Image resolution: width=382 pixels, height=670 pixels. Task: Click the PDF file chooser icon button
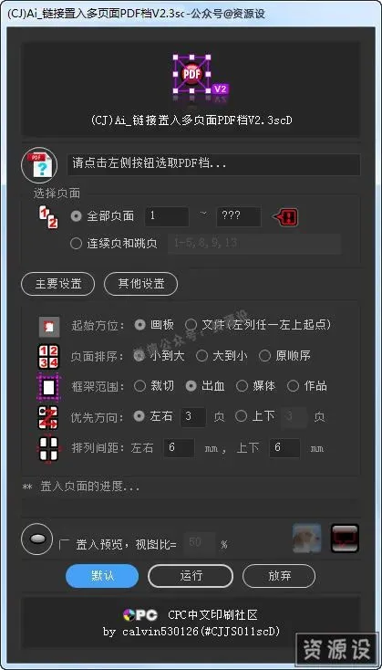[x=39, y=165]
